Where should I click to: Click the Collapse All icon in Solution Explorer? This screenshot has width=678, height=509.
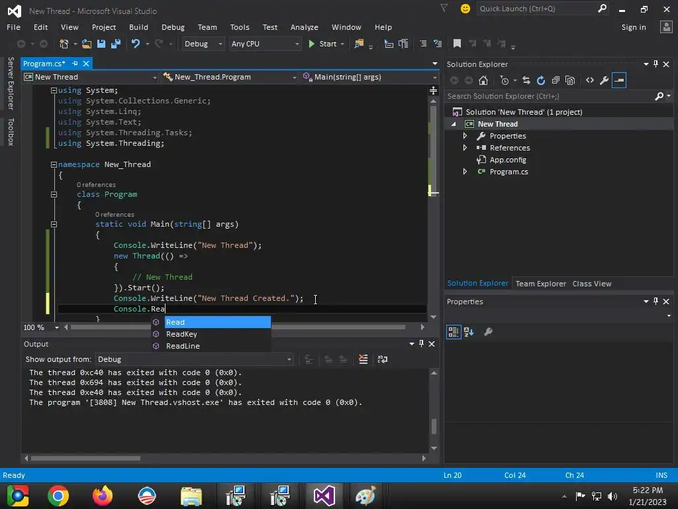coord(556,80)
